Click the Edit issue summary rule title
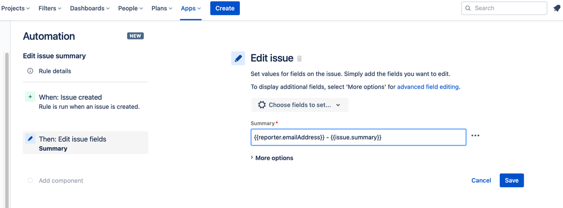This screenshot has height=208, width=563. coord(54,56)
